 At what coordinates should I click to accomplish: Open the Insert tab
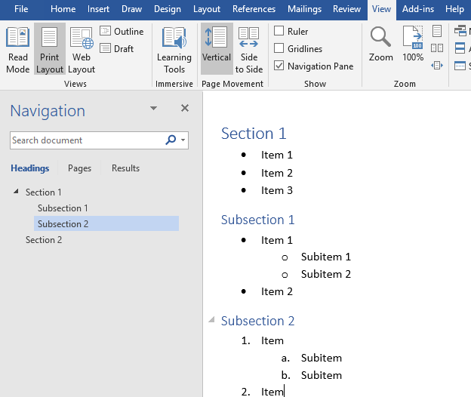(x=99, y=9)
